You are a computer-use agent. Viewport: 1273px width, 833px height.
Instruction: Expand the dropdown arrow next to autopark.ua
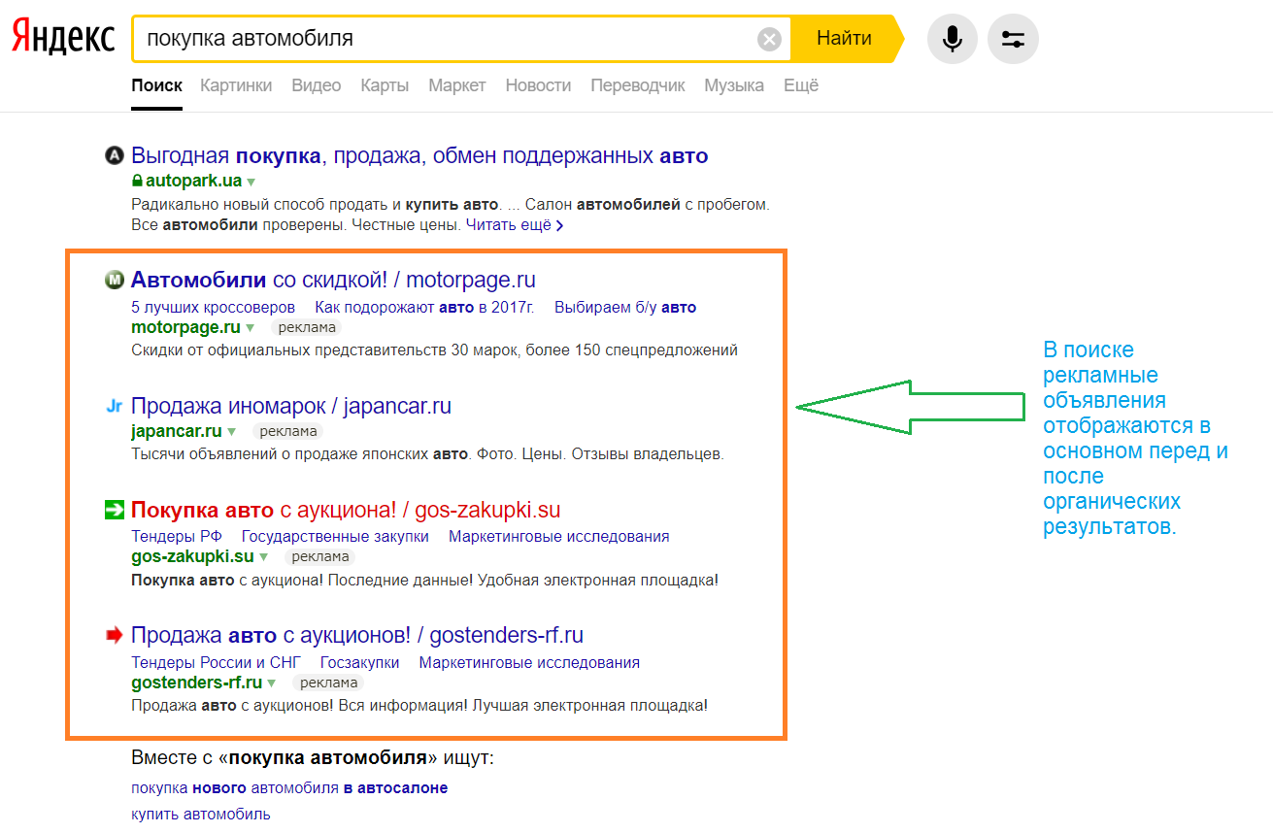[x=251, y=182]
